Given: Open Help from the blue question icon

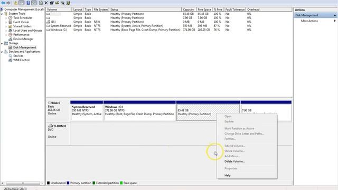Looking at the screenshot, I should pos(28,3).
